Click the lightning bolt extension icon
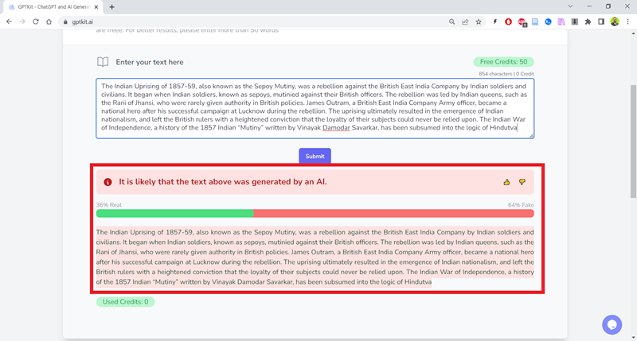The image size is (637, 341). click(494, 22)
